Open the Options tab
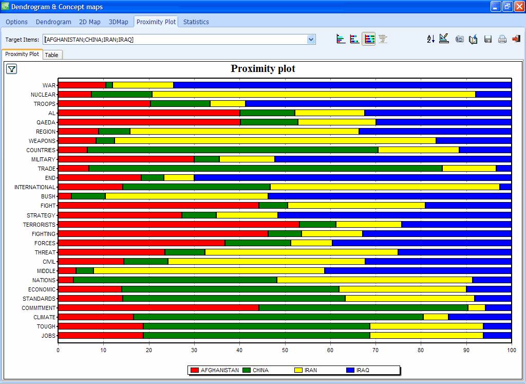The image size is (526, 384). 17,22
